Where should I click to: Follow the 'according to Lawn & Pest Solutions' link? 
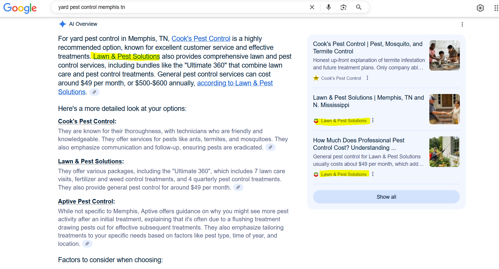tap(235, 83)
